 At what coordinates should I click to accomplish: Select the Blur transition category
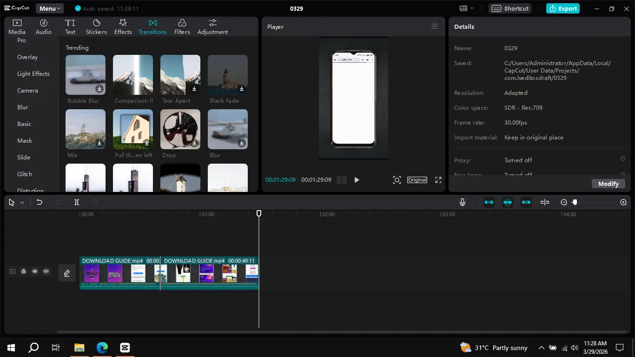[22, 107]
